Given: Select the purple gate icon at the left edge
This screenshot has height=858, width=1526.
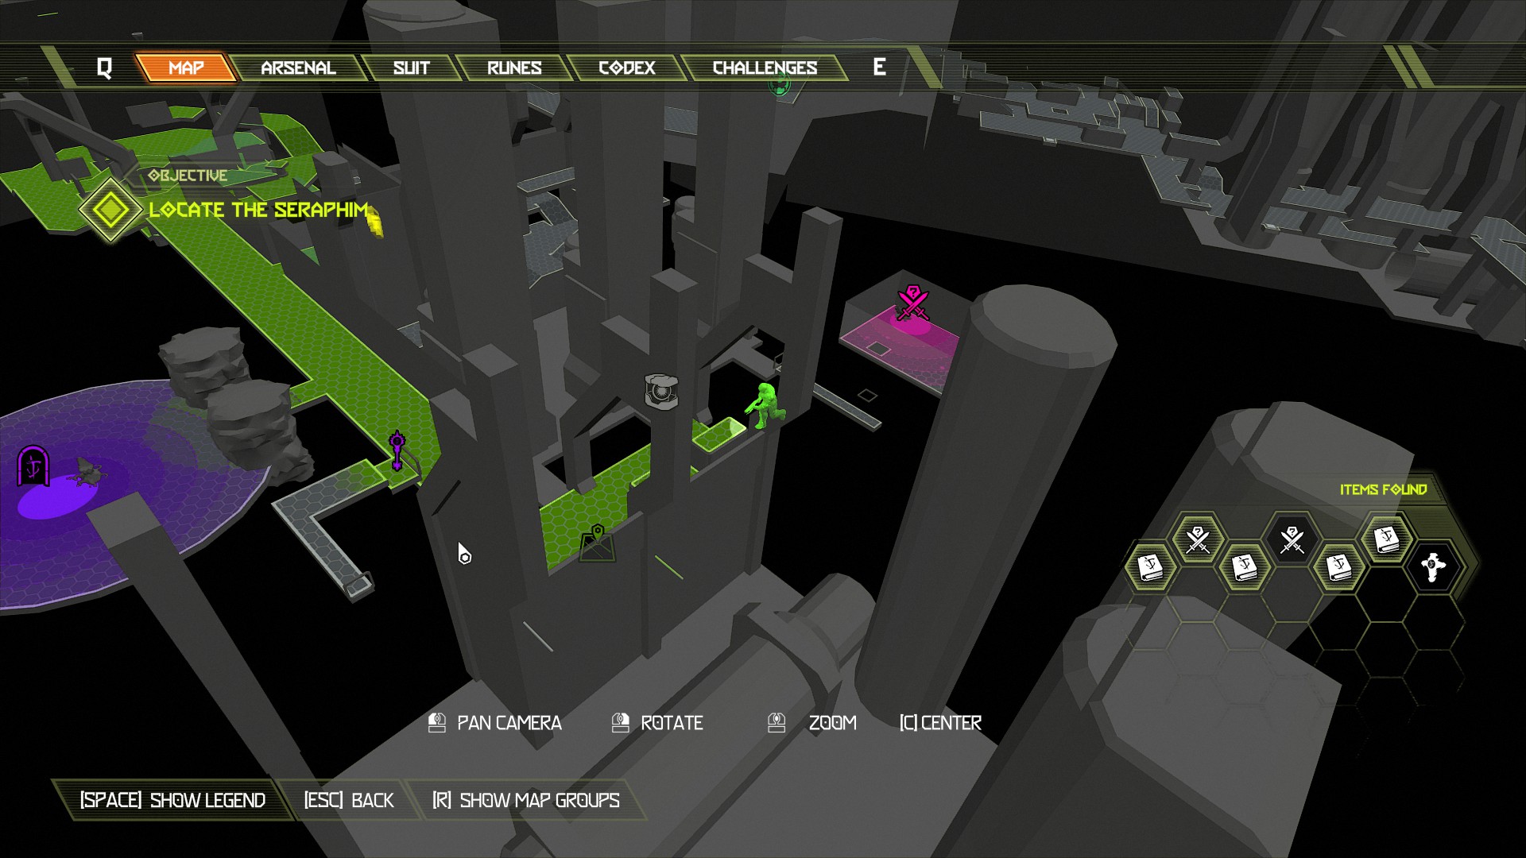Looking at the screenshot, I should [33, 466].
